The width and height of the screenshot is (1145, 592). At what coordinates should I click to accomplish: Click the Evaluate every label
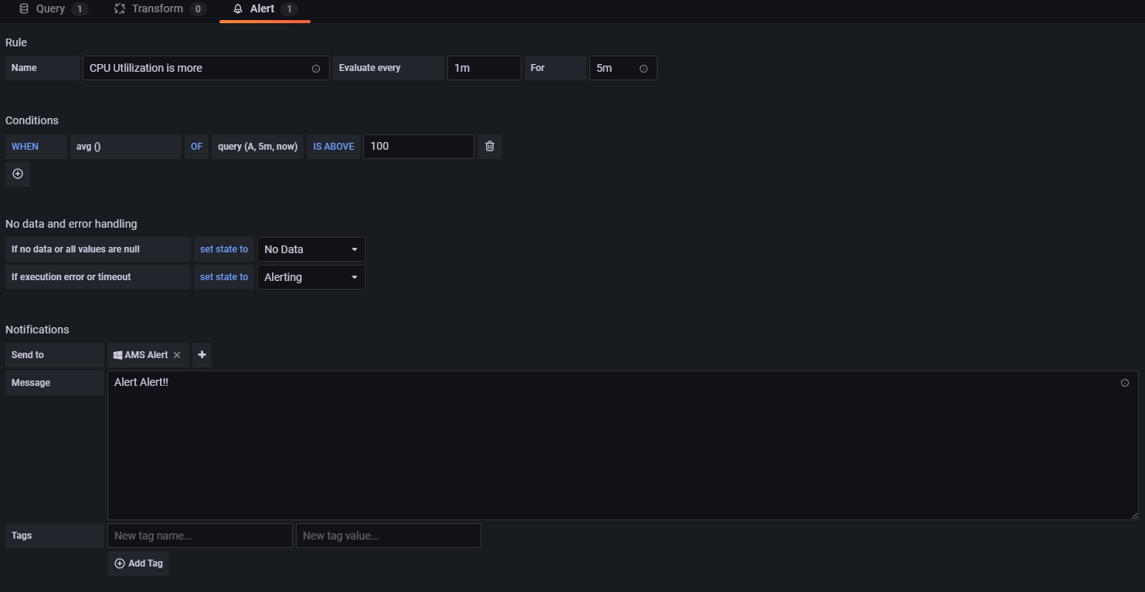click(x=389, y=68)
